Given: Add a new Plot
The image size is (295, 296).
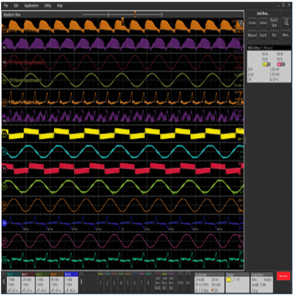Looking at the screenshot, I should pyautogui.click(x=274, y=35).
